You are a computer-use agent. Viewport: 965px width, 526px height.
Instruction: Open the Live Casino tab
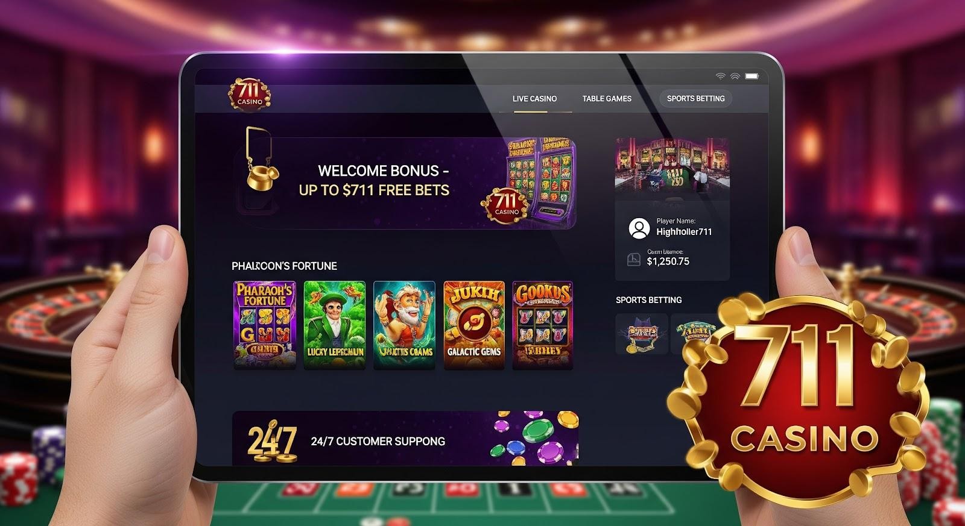coord(534,98)
